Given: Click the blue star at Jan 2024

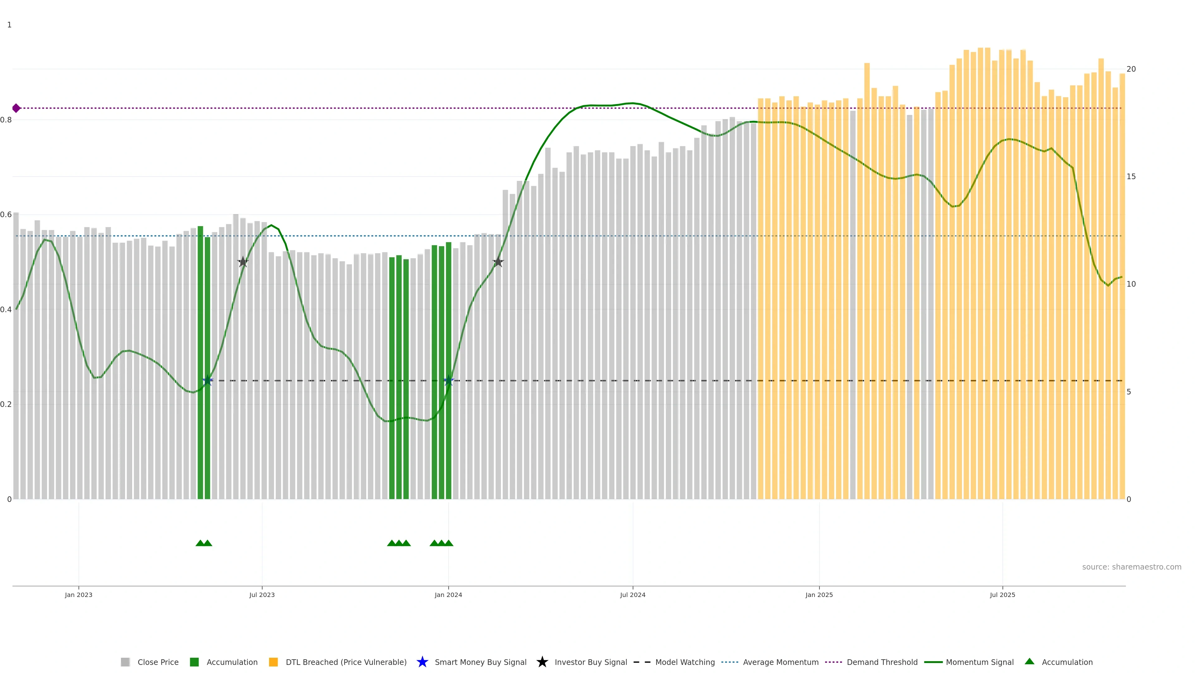Looking at the screenshot, I should click(x=449, y=381).
